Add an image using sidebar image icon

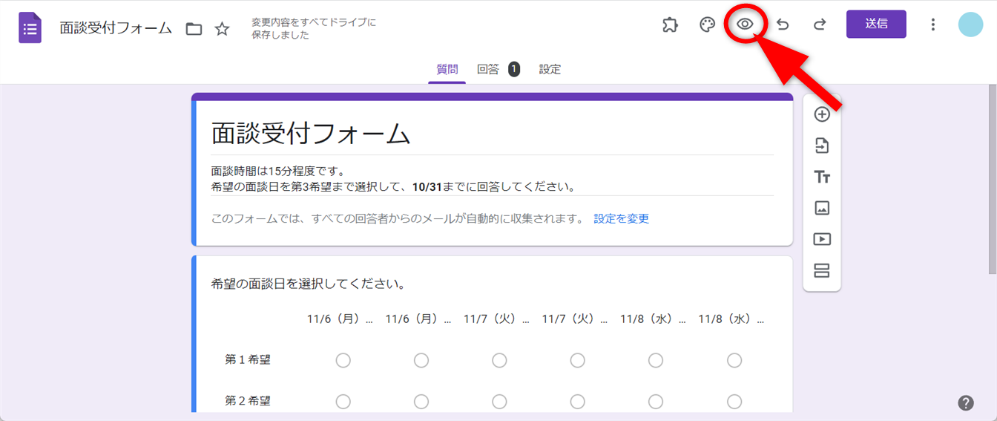pyautogui.click(x=822, y=208)
